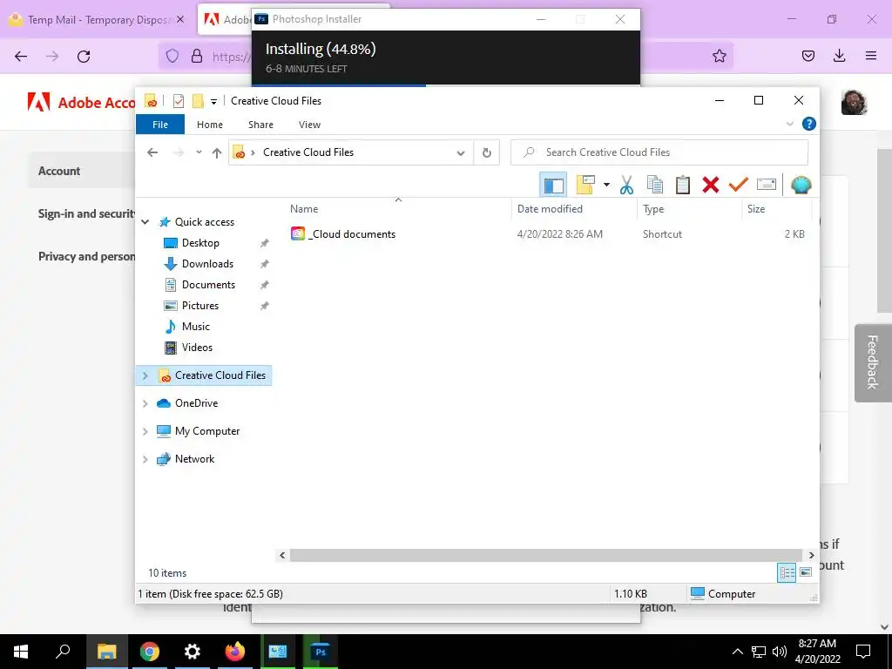Click the Copy toolbar icon
Screen dimensions: 892x669
[655, 185]
